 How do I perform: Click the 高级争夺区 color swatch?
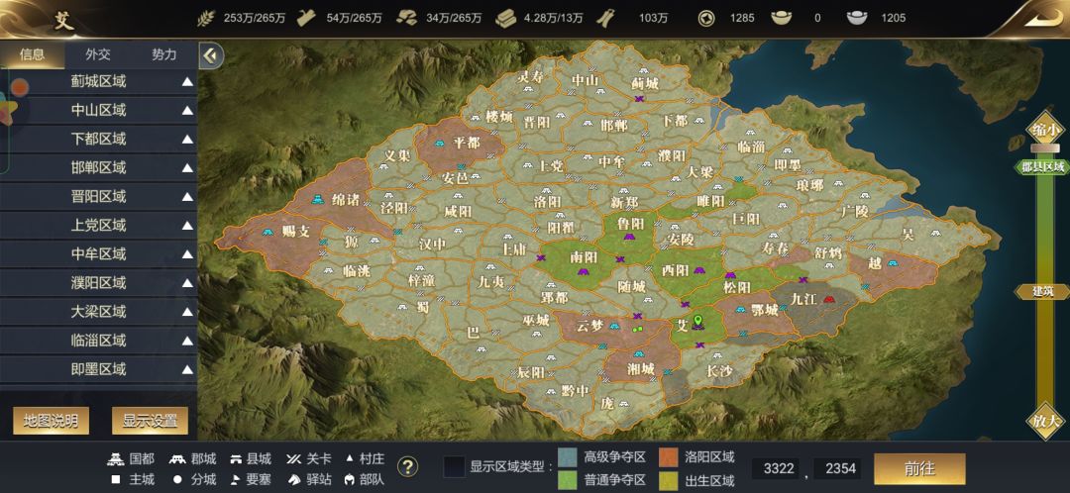click(x=568, y=457)
